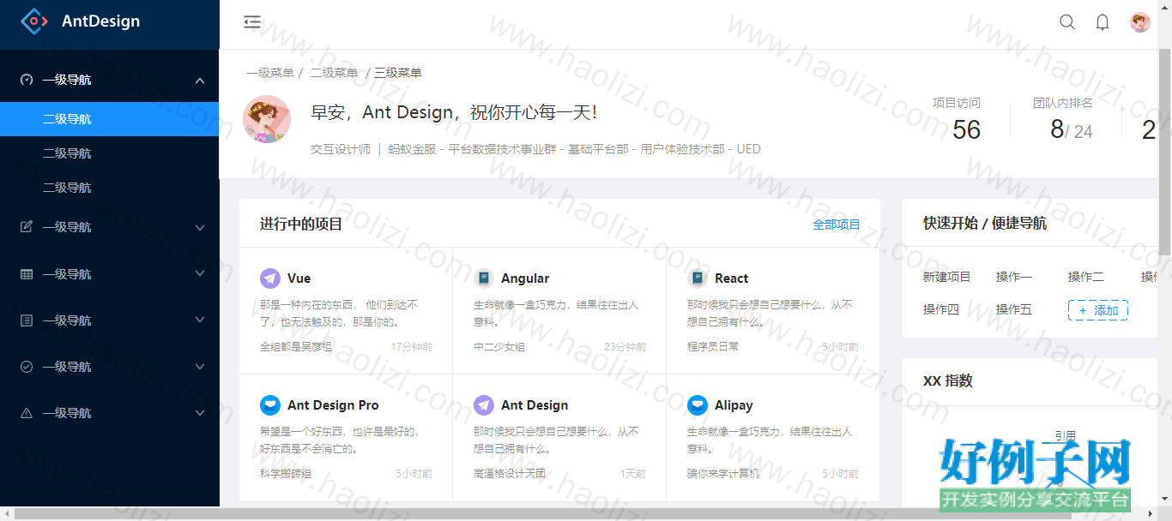Open search via magnifier icon
The height and width of the screenshot is (521, 1172).
(x=1067, y=22)
